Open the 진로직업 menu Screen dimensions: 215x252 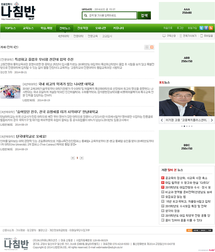[83, 28]
